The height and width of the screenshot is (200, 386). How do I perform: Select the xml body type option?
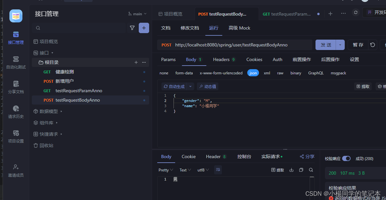(267, 73)
